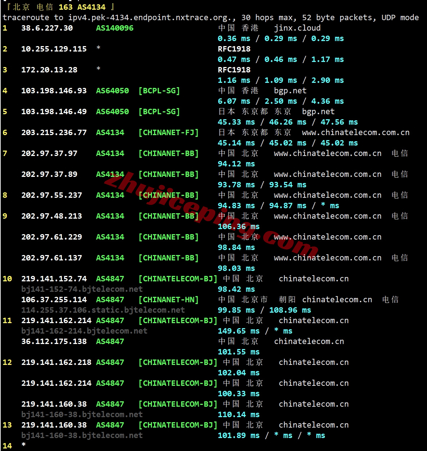Click IP 103.198.146.49 in hop 5

(x=54, y=112)
